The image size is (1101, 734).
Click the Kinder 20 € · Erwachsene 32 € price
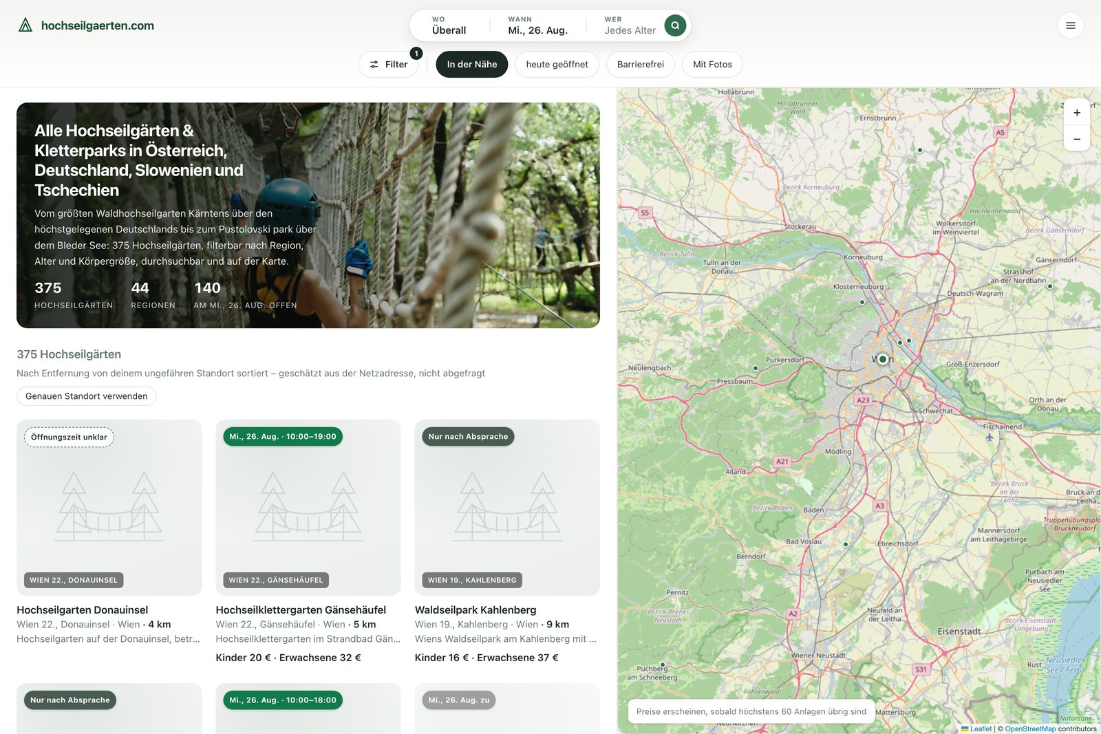[x=288, y=658]
